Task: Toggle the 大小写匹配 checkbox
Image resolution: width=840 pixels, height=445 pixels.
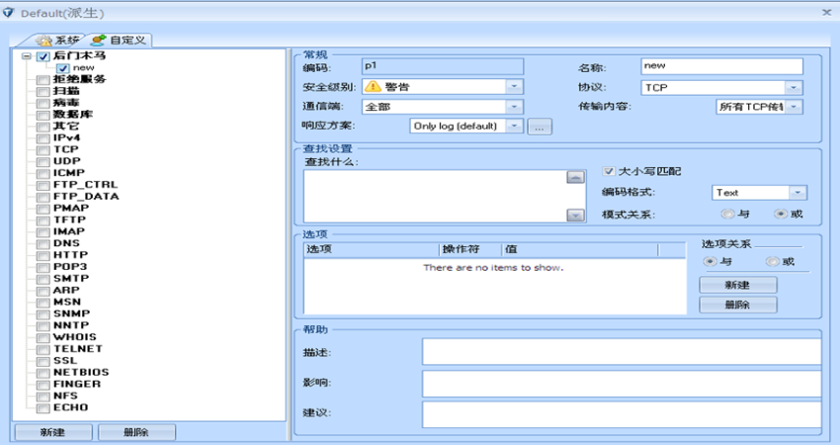Action: pyautogui.click(x=609, y=171)
